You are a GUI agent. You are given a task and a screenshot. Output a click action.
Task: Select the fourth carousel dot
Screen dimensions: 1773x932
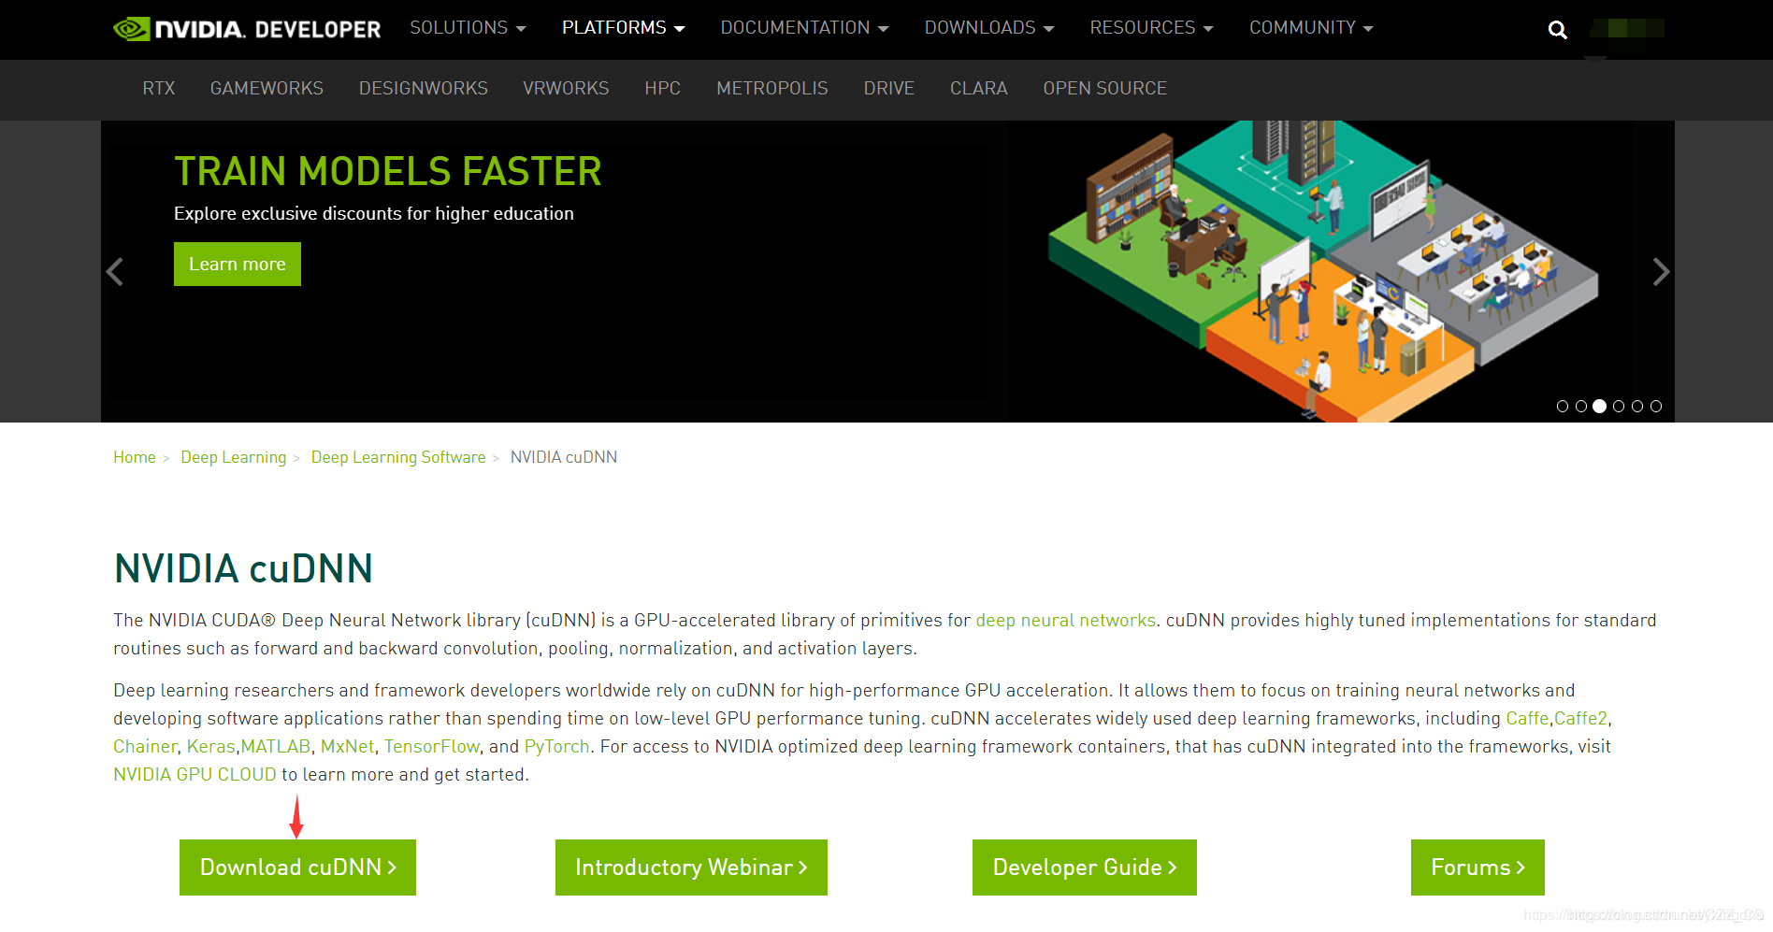[1619, 406]
